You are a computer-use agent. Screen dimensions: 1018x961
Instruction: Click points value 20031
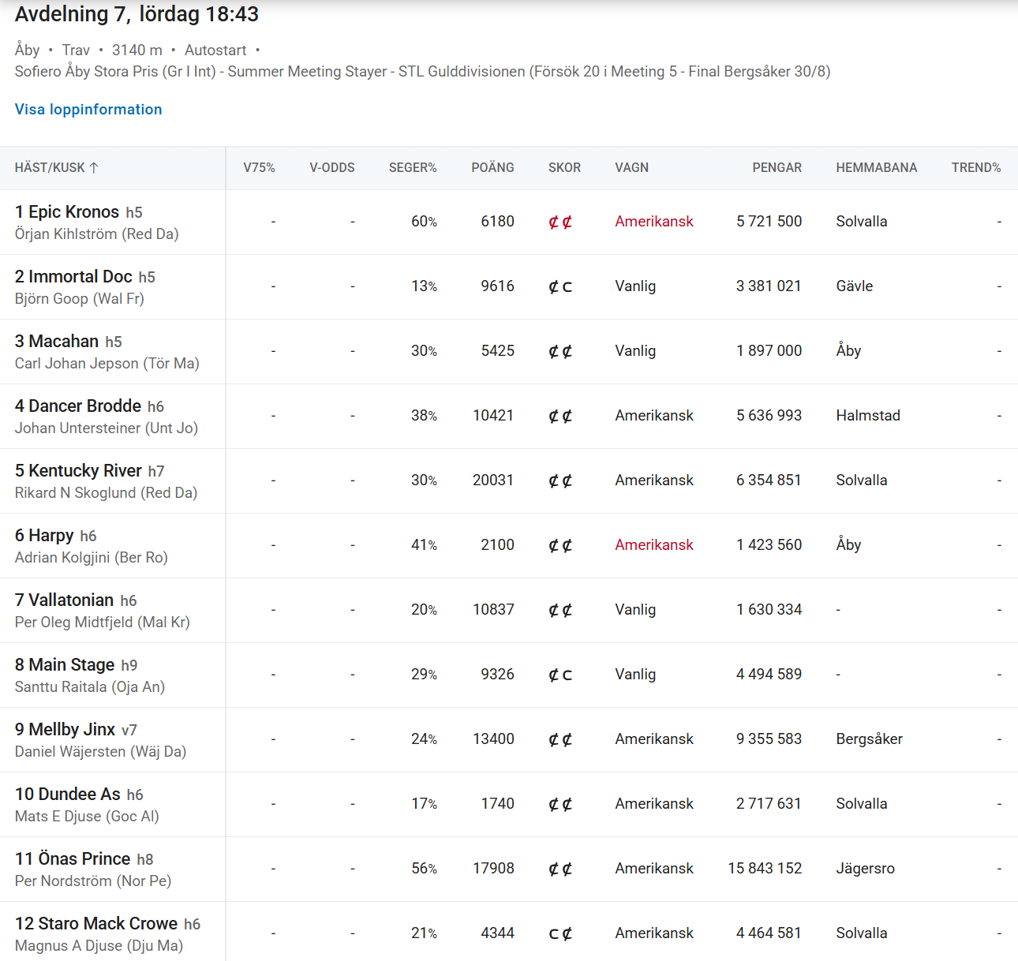(x=493, y=480)
